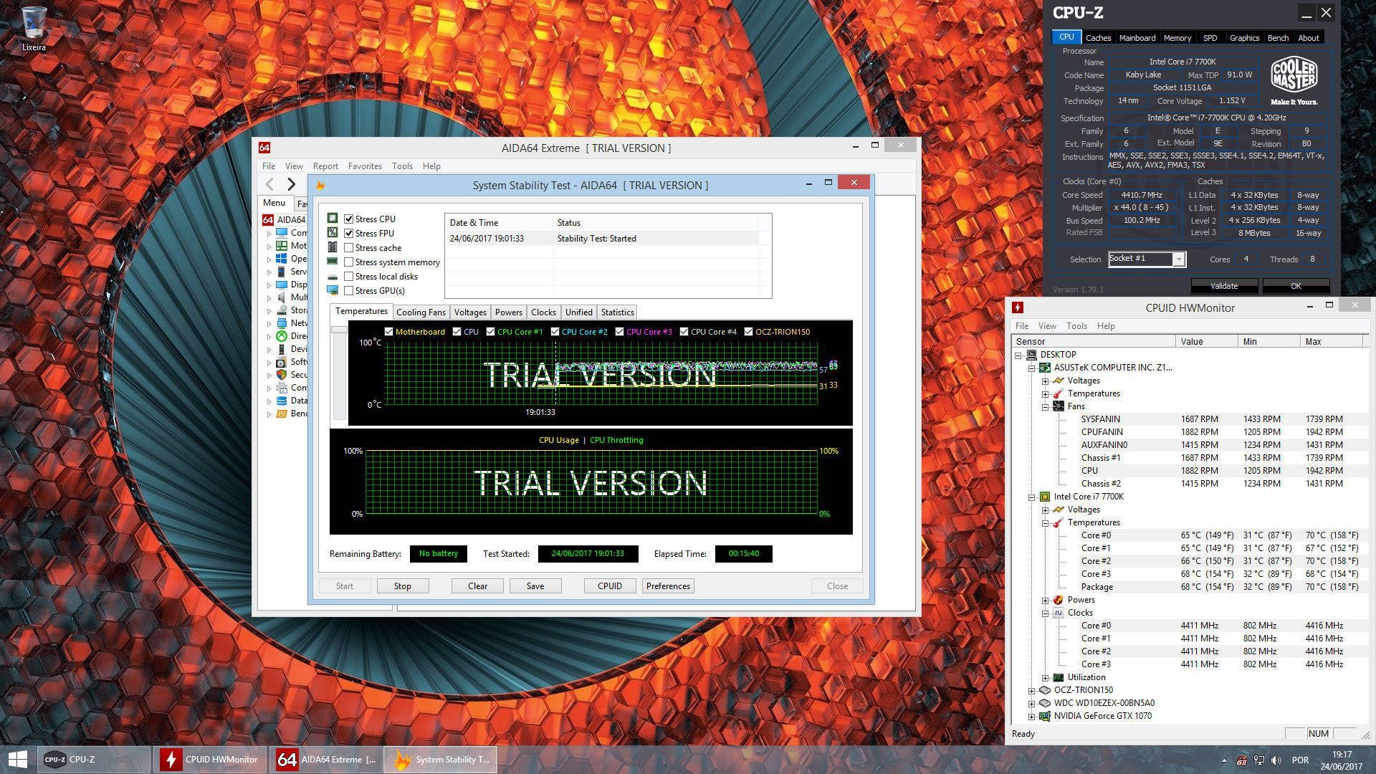Toggle the OCZ-TRION150 graph checkbox
The width and height of the screenshot is (1376, 774).
point(748,332)
